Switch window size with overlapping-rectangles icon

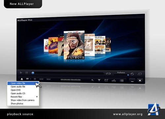(x=140, y=74)
